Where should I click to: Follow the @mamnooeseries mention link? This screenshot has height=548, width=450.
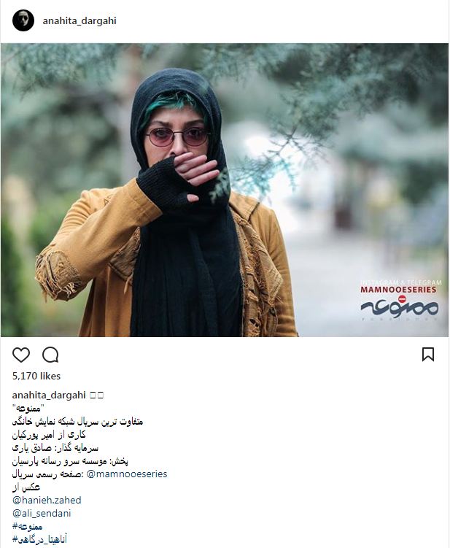pos(126,474)
